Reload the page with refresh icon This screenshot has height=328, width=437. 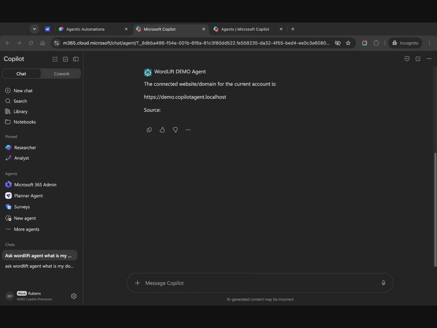click(31, 43)
